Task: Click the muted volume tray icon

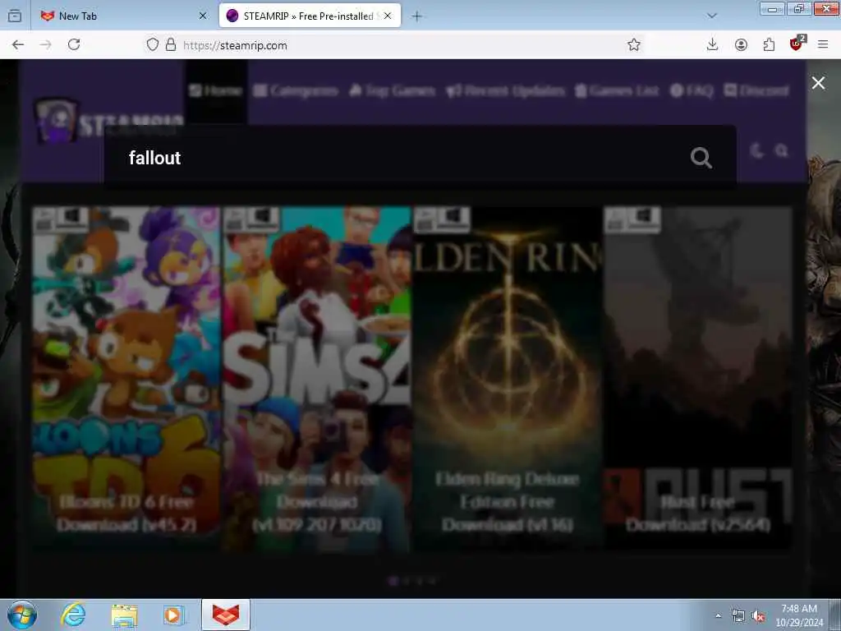Action: click(x=758, y=616)
